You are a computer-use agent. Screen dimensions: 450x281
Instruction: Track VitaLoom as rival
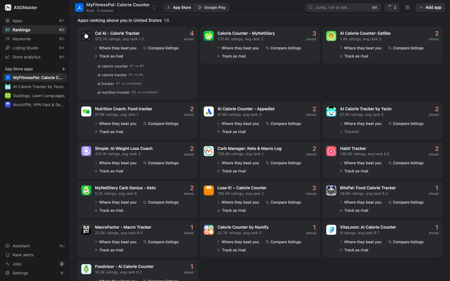[x=354, y=250]
